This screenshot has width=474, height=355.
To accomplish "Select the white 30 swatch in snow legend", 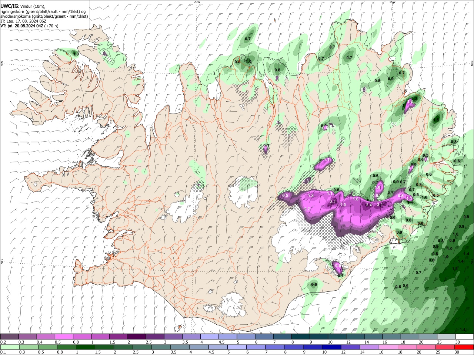I will pos(464,337).
